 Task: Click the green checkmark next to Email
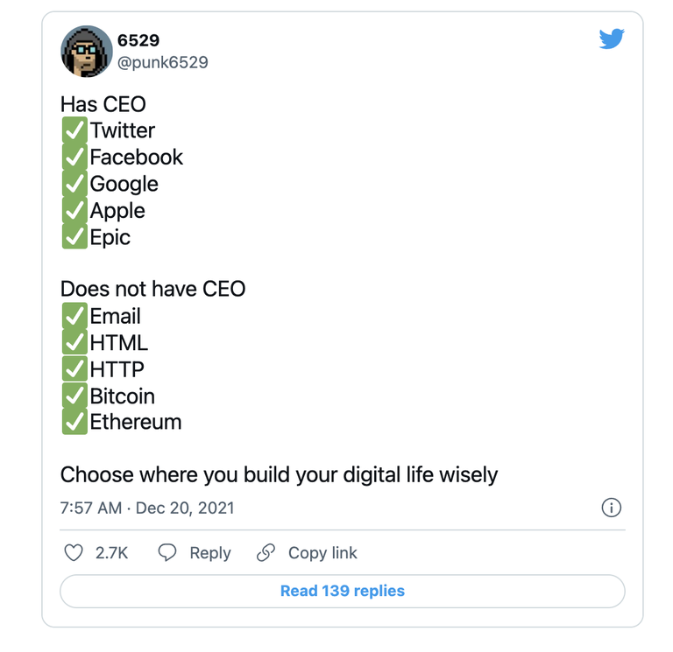pyautogui.click(x=74, y=315)
